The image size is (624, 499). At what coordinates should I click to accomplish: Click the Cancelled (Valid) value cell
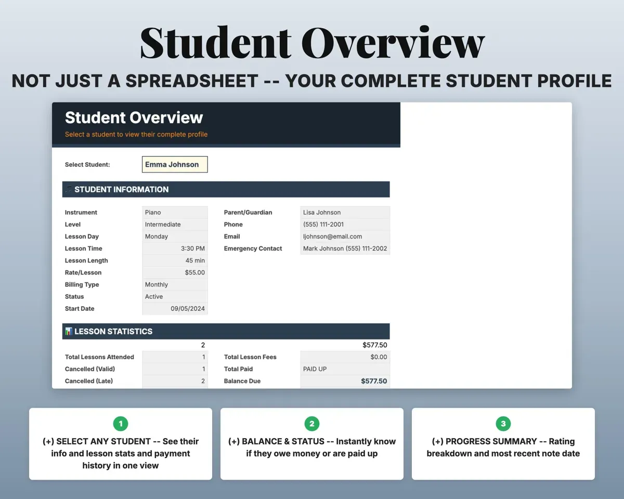(x=175, y=369)
